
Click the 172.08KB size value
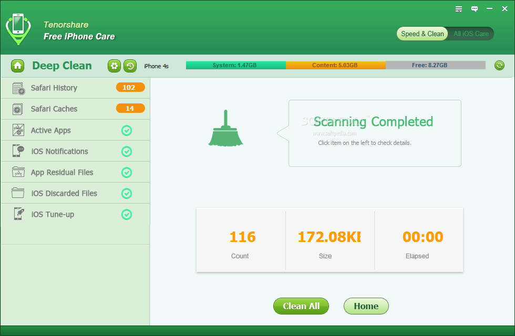click(x=329, y=237)
